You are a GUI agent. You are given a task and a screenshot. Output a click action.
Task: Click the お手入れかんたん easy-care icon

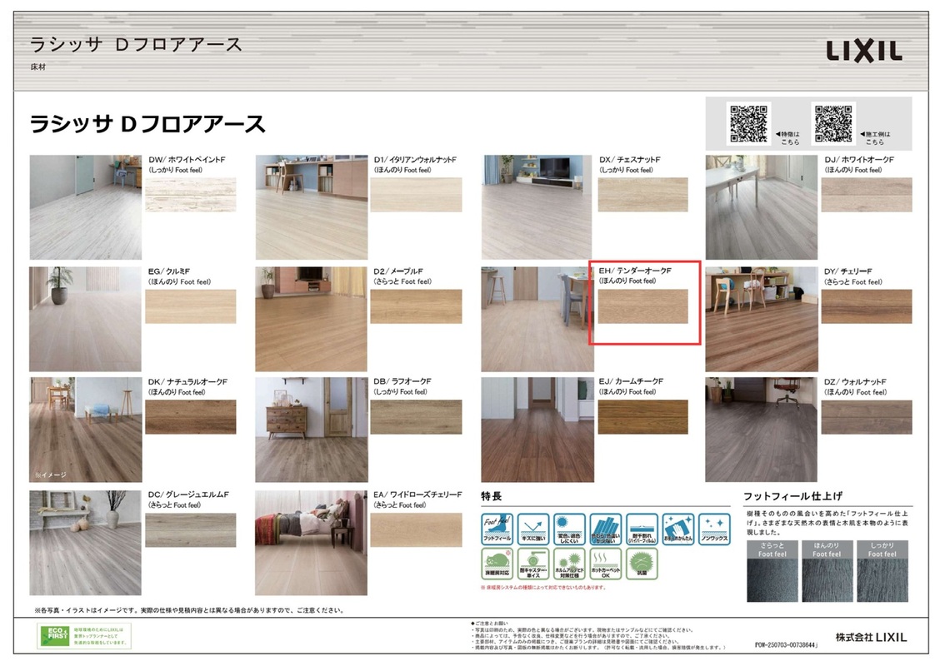677,529
